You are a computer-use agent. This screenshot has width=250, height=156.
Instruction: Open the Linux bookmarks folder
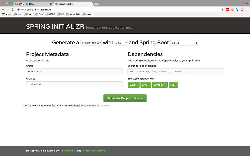(x=17, y=14)
